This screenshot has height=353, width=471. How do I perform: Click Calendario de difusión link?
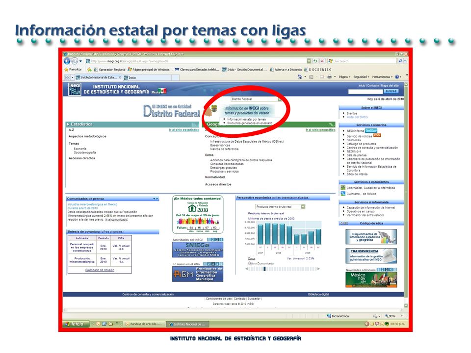tap(100, 270)
